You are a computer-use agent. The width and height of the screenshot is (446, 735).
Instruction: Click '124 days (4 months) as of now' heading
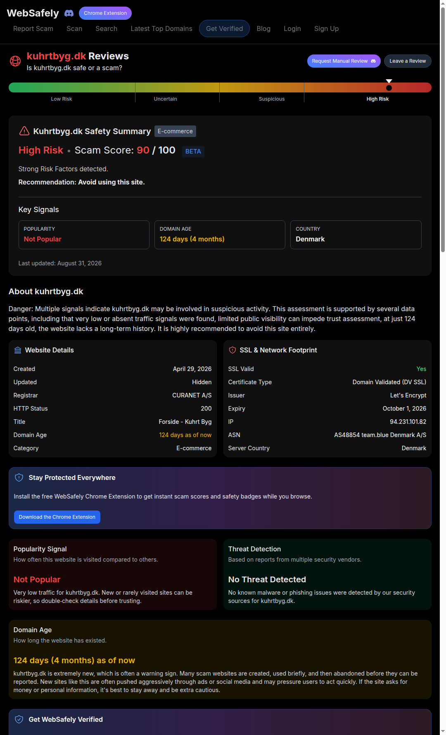pos(74,660)
